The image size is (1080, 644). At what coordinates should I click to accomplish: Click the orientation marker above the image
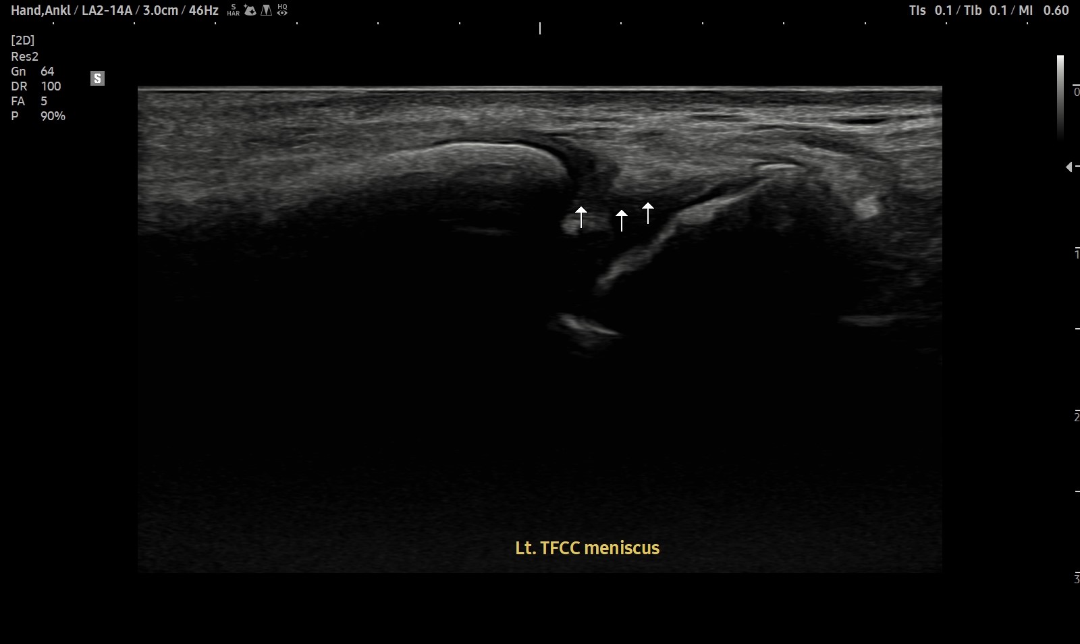(x=541, y=30)
